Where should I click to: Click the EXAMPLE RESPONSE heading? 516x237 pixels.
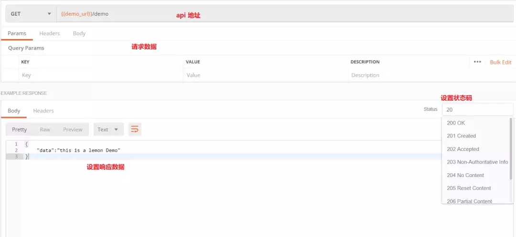pyautogui.click(x=24, y=93)
